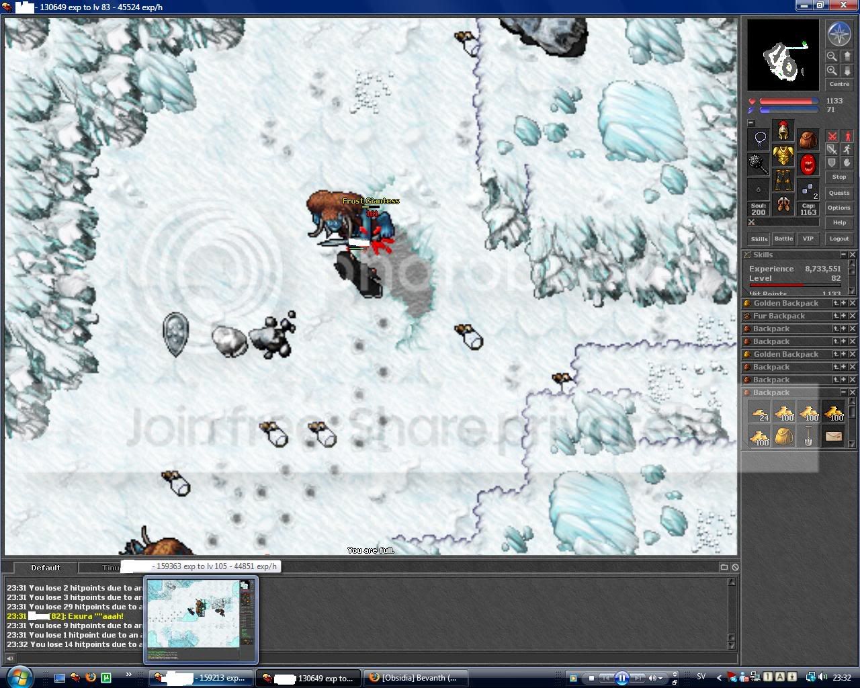This screenshot has height=688, width=860.
Task: Collapse the inventory panel with minus button
Action: 751,123
